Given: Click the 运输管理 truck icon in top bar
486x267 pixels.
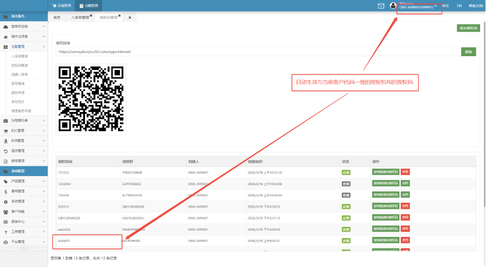Looking at the screenshot, I should [x=55, y=5].
